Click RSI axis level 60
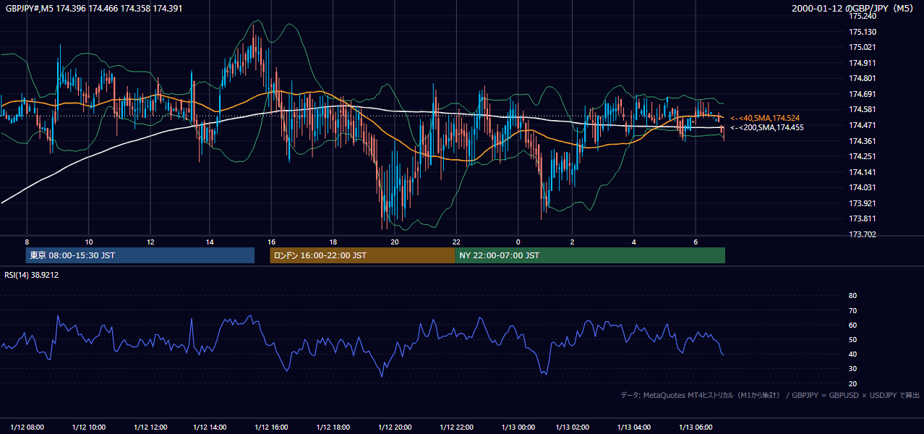924x434 pixels. pyautogui.click(x=852, y=325)
